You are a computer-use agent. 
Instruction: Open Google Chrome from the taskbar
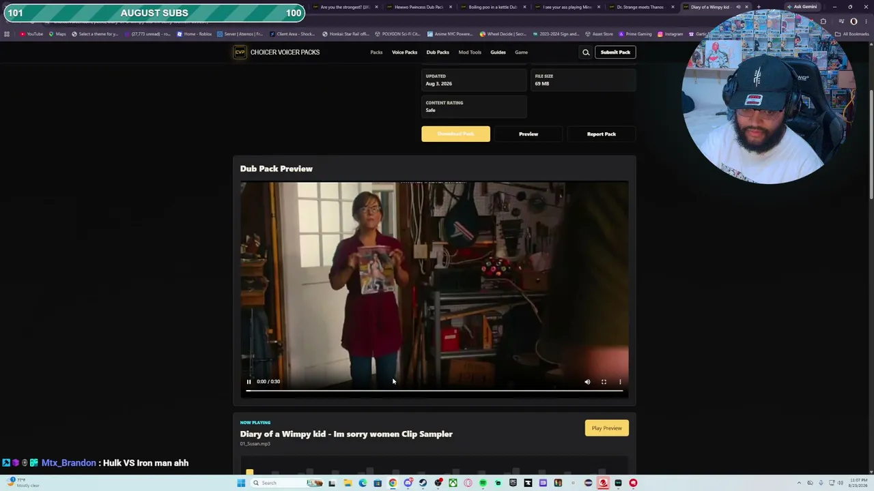click(393, 483)
